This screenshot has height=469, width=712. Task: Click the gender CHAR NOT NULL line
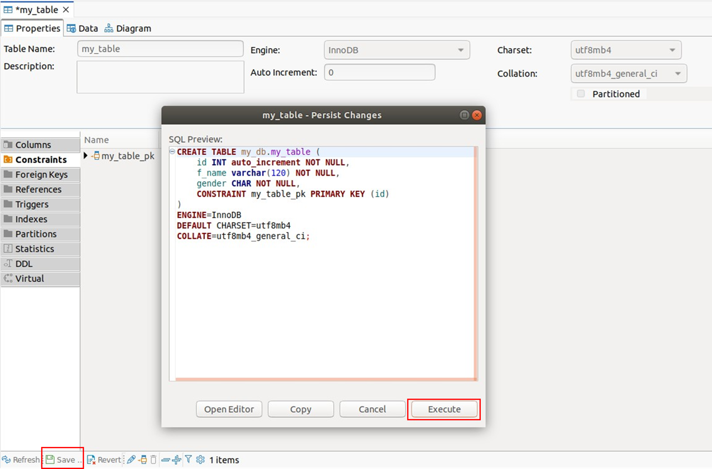tap(248, 183)
